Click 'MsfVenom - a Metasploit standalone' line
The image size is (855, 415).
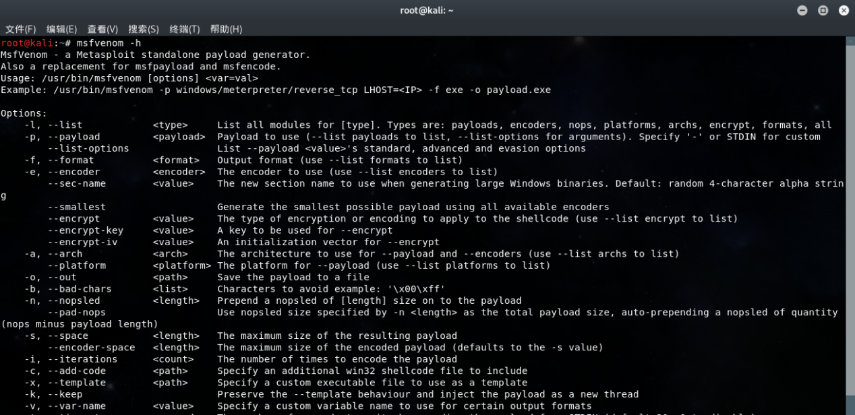click(156, 55)
